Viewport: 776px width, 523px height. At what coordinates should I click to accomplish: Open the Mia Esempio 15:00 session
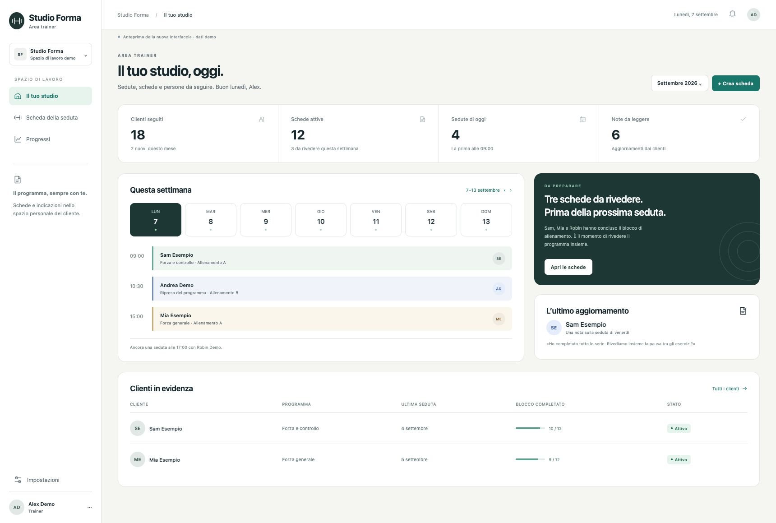332,319
